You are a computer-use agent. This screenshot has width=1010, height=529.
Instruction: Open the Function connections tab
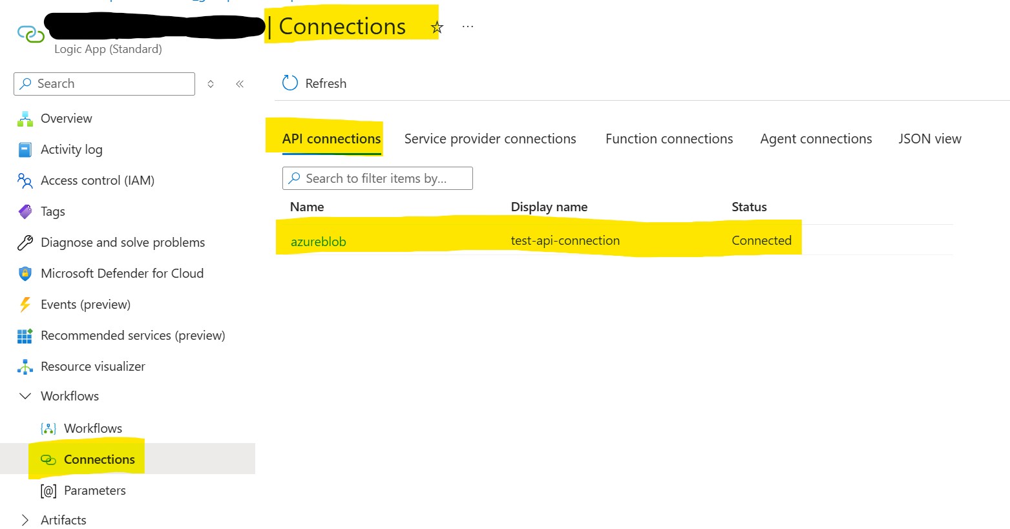669,139
